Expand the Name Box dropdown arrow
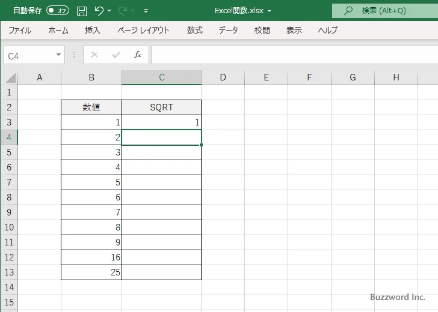 pyautogui.click(x=59, y=55)
